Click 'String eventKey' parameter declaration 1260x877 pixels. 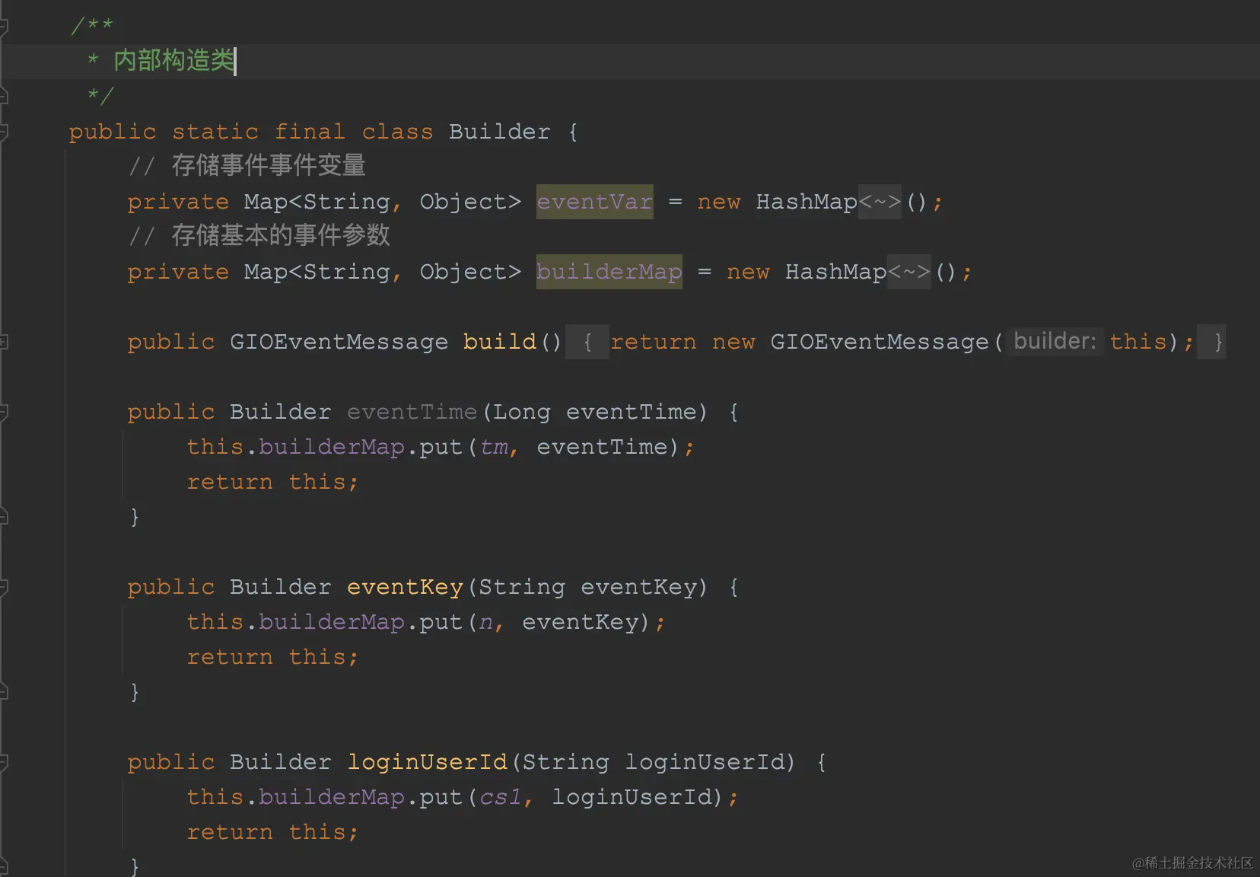pyautogui.click(x=587, y=587)
